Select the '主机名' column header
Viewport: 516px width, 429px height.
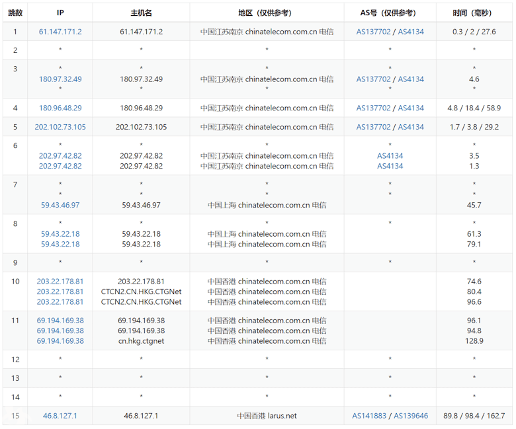tap(141, 13)
